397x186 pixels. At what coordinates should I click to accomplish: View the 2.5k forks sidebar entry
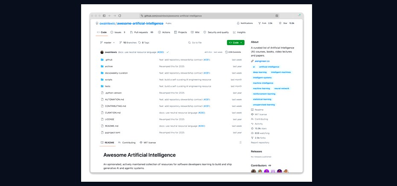click(x=258, y=138)
